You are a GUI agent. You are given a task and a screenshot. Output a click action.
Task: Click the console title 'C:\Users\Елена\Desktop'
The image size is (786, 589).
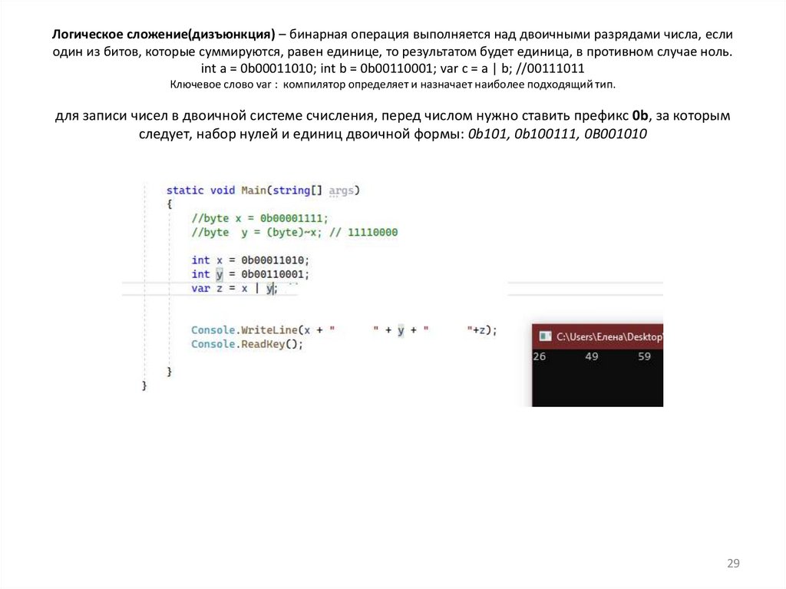click(x=609, y=336)
